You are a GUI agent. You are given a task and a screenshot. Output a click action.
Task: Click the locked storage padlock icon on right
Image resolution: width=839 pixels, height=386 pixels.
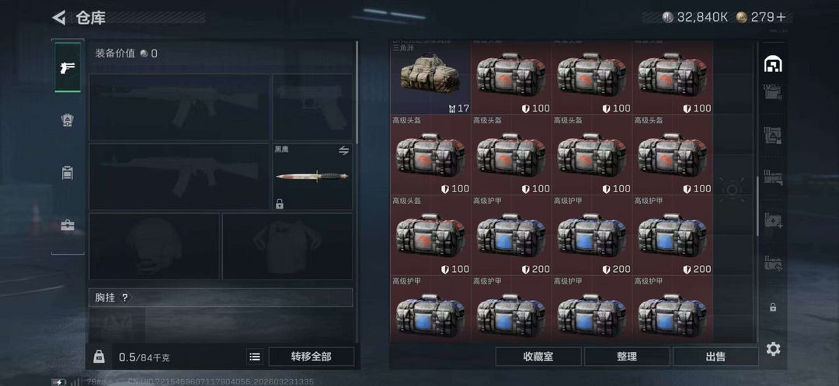(773, 308)
